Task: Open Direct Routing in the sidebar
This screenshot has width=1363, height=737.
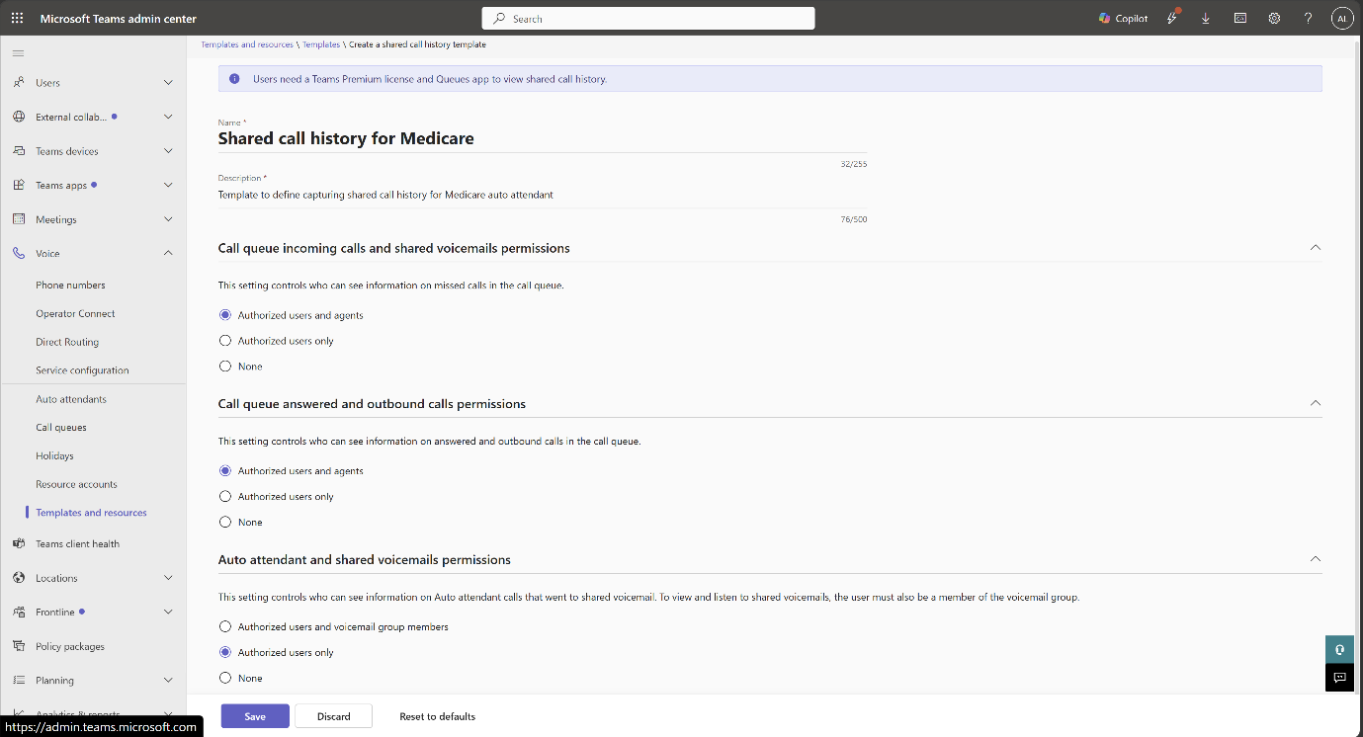Action: pyautogui.click(x=67, y=343)
